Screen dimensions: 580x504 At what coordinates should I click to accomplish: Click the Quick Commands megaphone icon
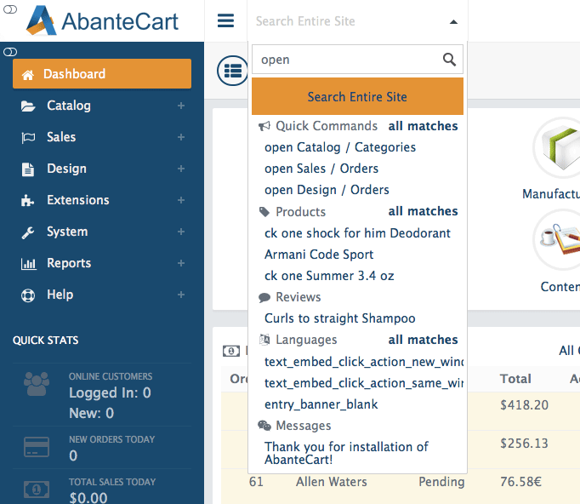click(264, 126)
